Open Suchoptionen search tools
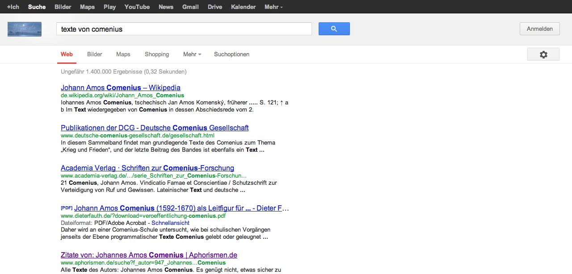The width and height of the screenshot is (572, 274). 231,54
